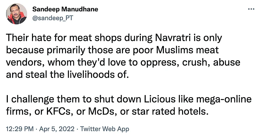Click the tweet line starting "Their hate for"
Image resolution: width=256 pixels, height=139 pixels.
[x=114, y=38]
